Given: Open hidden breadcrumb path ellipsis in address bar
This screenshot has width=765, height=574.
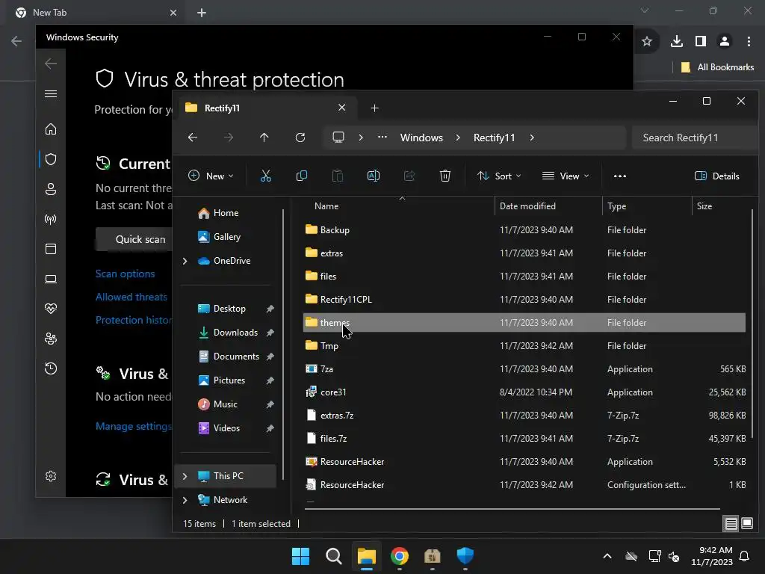Looking at the screenshot, I should click(x=382, y=138).
